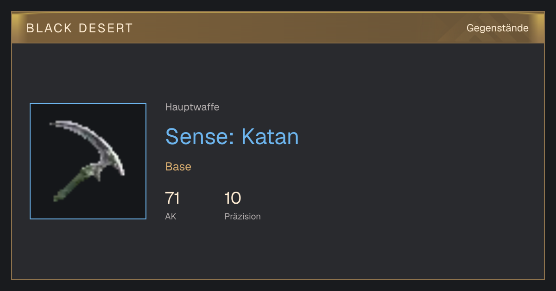Select the Sense: Katan item title
The image size is (556, 291).
click(232, 136)
